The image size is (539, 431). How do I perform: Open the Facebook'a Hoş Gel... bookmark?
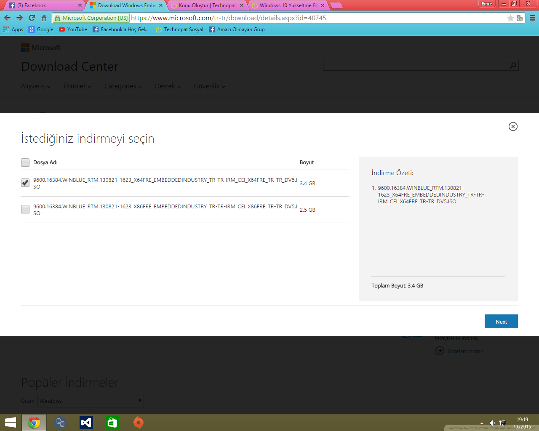(120, 29)
